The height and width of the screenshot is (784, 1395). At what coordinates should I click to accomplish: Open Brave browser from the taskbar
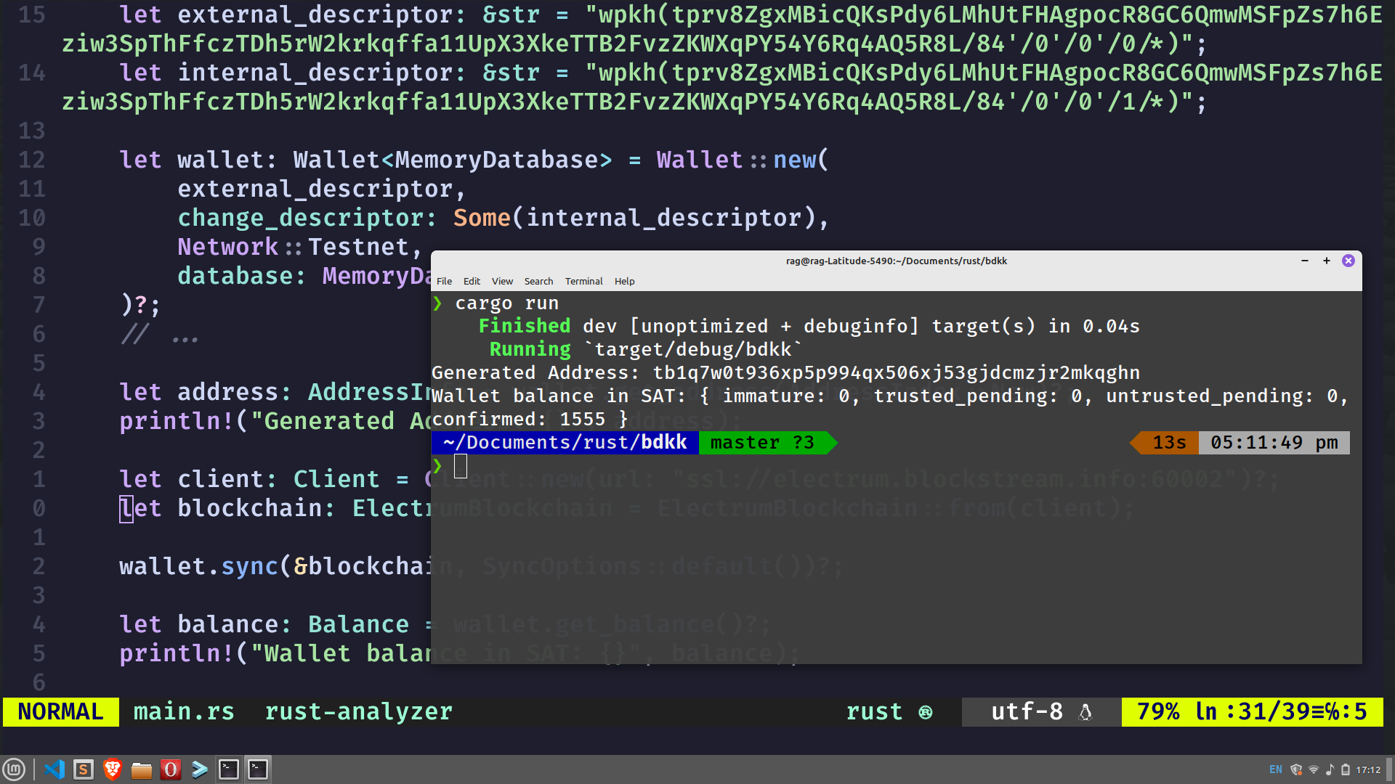click(113, 769)
